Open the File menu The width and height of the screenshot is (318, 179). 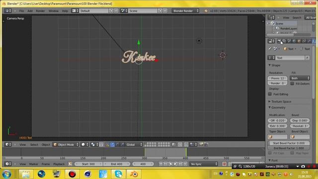tap(21, 11)
